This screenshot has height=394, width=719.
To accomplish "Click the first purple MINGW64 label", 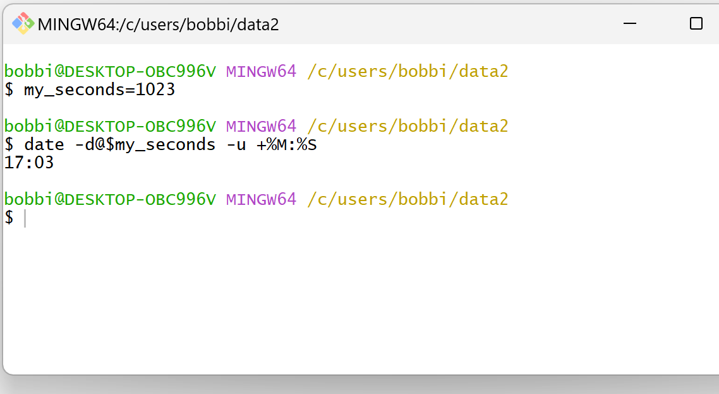I will pos(262,71).
